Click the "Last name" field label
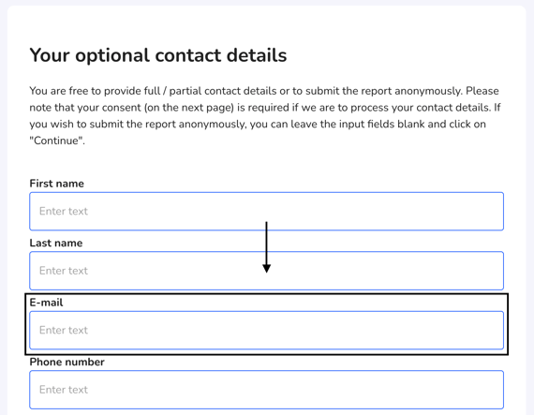The height and width of the screenshot is (415, 534). pos(56,243)
